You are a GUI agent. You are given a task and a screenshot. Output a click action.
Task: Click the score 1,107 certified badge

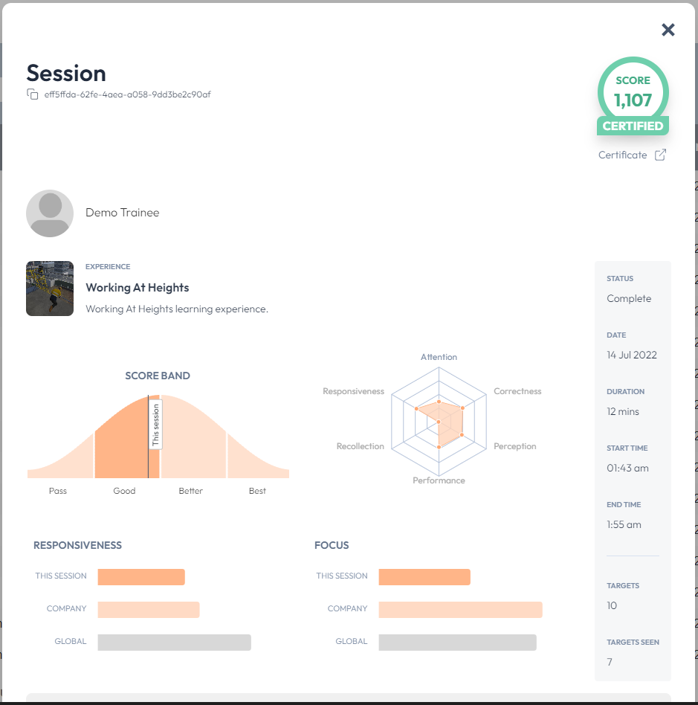click(x=633, y=96)
